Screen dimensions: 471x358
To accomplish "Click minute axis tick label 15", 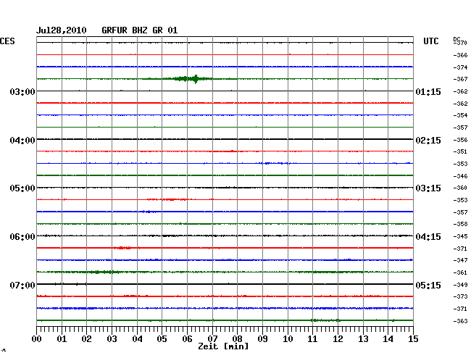I will click(413, 339).
